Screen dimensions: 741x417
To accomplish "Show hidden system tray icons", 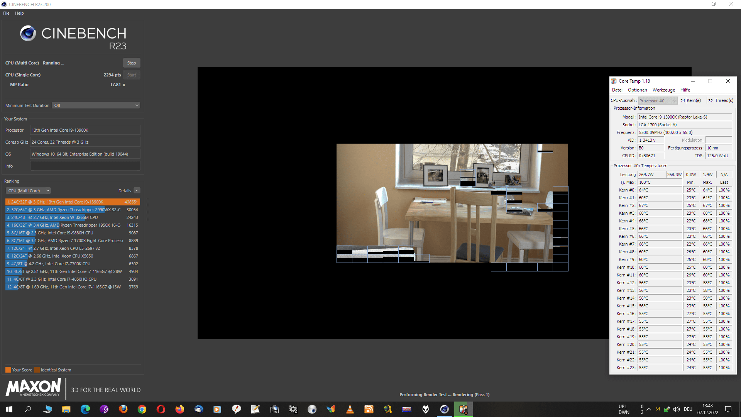I will pos(649,409).
